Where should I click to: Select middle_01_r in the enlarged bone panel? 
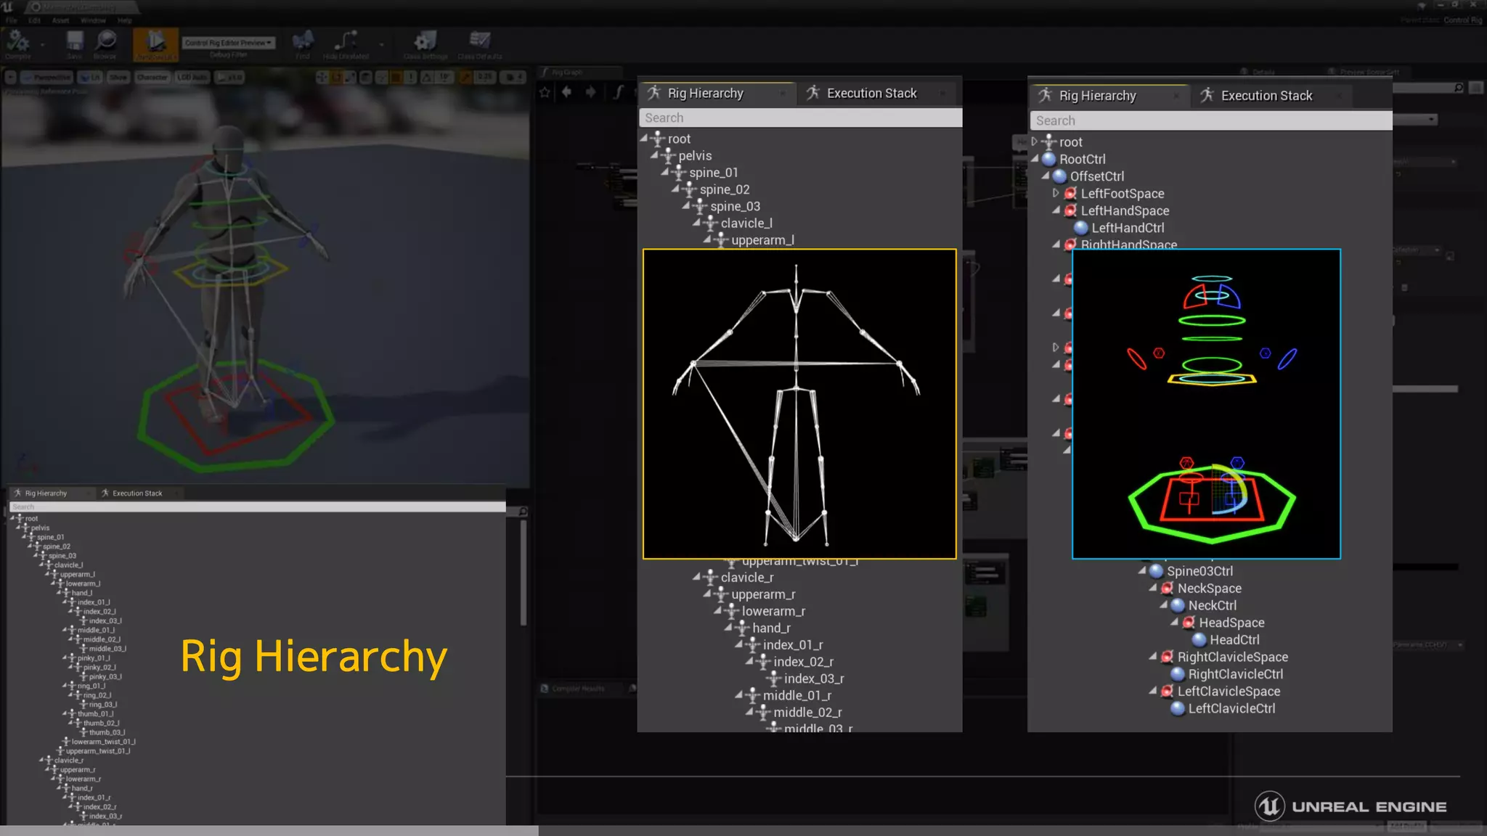[x=797, y=695]
